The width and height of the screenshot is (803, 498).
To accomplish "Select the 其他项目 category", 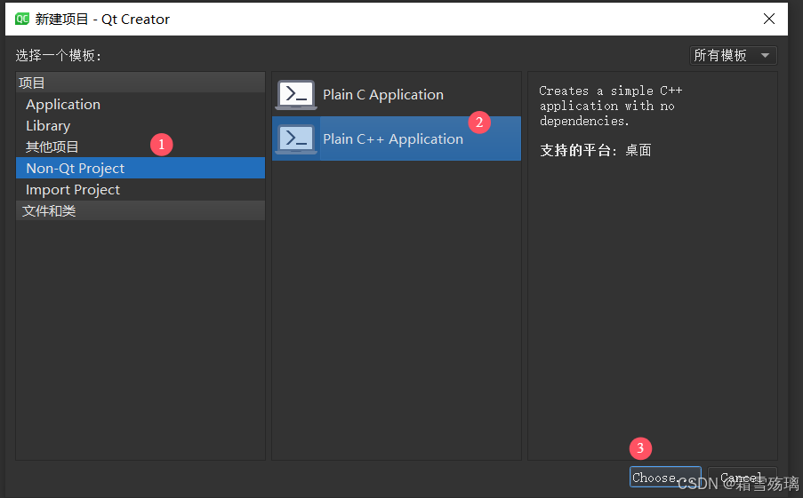I will point(141,146).
